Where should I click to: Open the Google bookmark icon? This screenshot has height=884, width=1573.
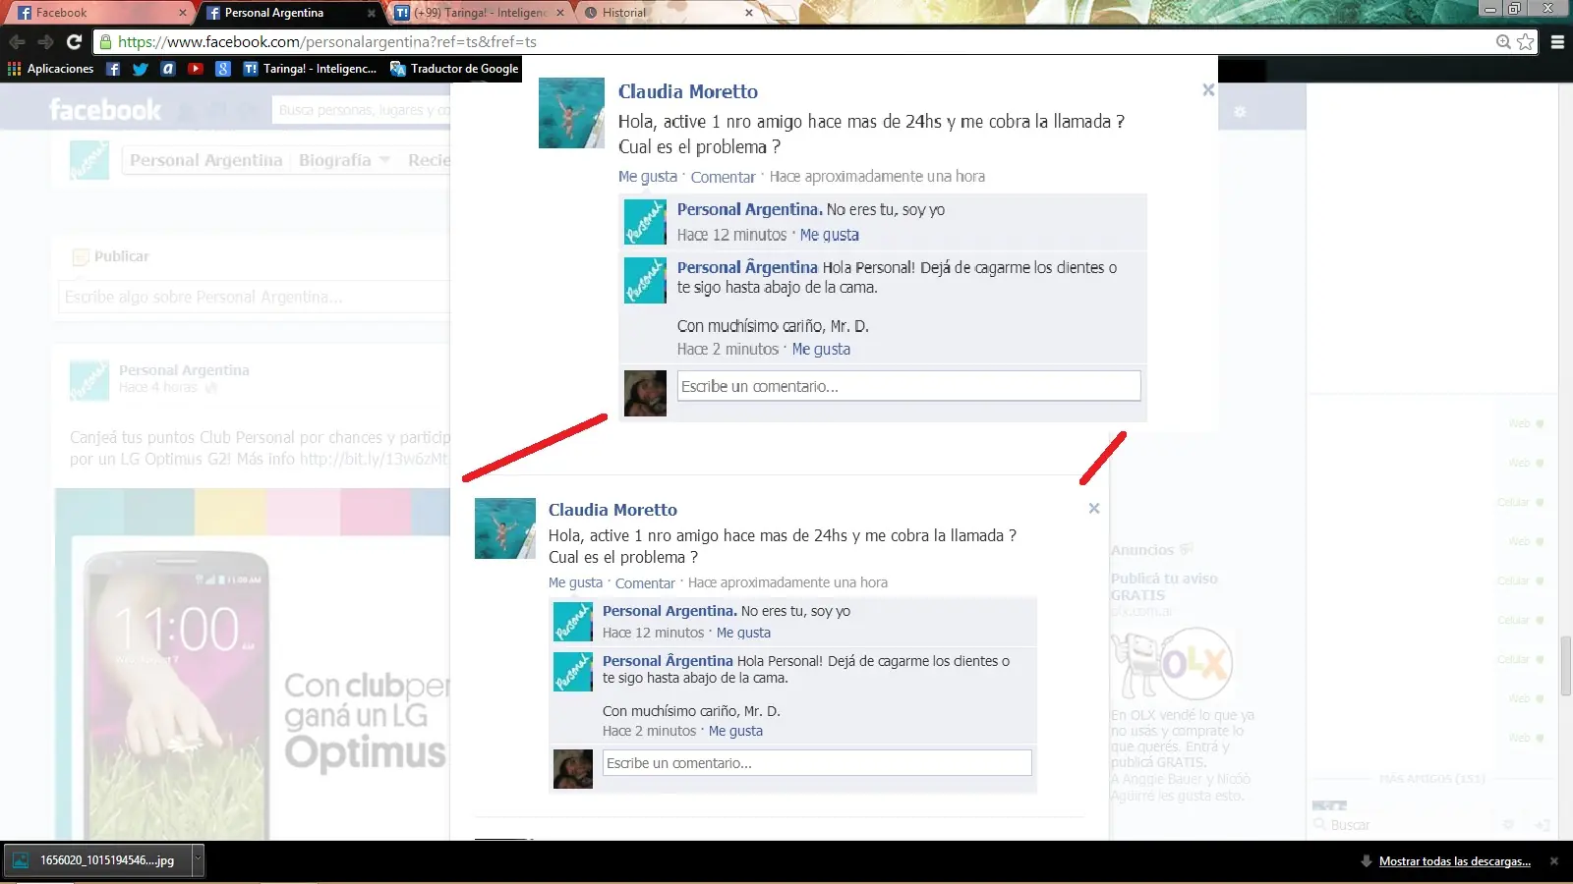(x=223, y=69)
